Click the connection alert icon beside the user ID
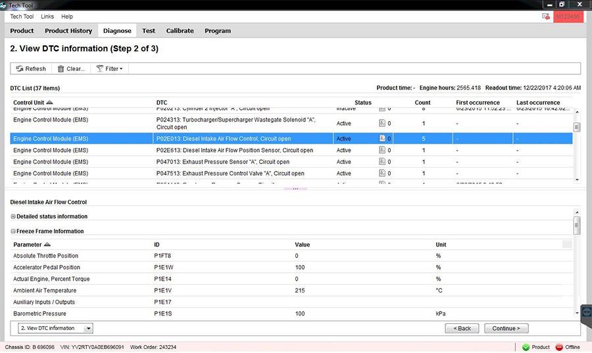Screen dimensions: 592x353 (x=545, y=16)
